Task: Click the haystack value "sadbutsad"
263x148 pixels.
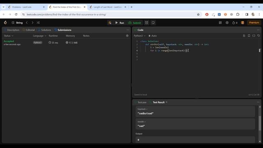Action: click(145, 113)
